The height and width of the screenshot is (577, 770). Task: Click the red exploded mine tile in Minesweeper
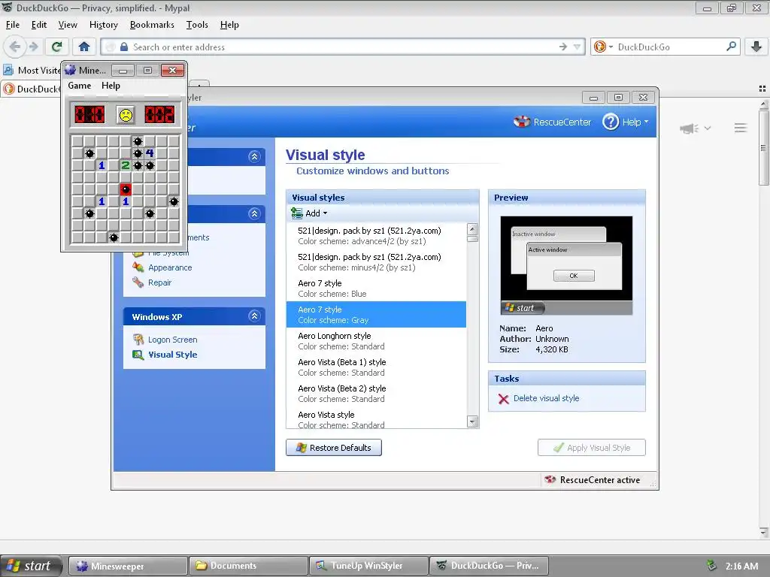tap(126, 189)
